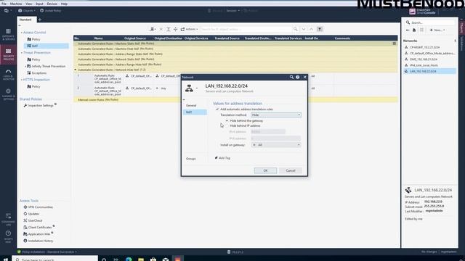Open the Logs & Monitor view

tap(8, 75)
